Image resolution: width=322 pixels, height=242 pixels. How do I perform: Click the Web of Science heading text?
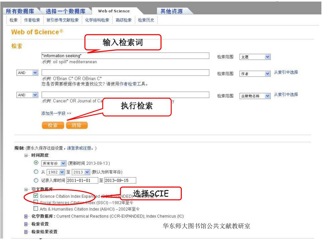pyautogui.click(x=37, y=32)
